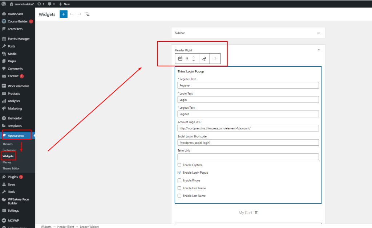The height and width of the screenshot is (228, 372).
Task: Select the My Cart widget block
Action: click(248, 213)
